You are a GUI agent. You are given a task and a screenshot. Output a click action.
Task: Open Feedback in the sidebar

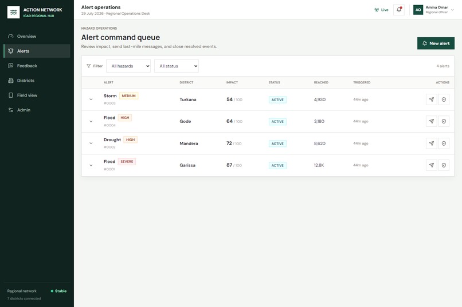pyautogui.click(x=37, y=66)
